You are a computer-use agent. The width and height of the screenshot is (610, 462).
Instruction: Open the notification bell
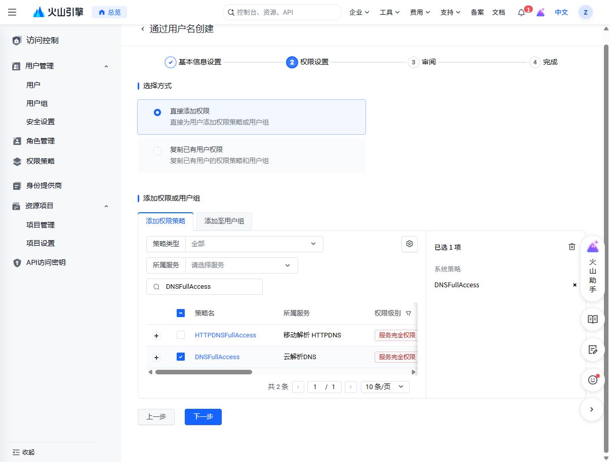(x=521, y=13)
